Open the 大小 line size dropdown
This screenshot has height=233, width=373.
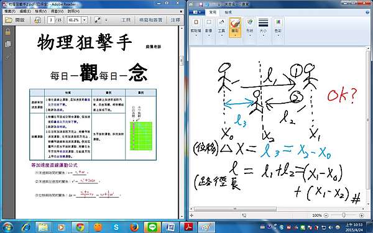pyautogui.click(x=263, y=27)
